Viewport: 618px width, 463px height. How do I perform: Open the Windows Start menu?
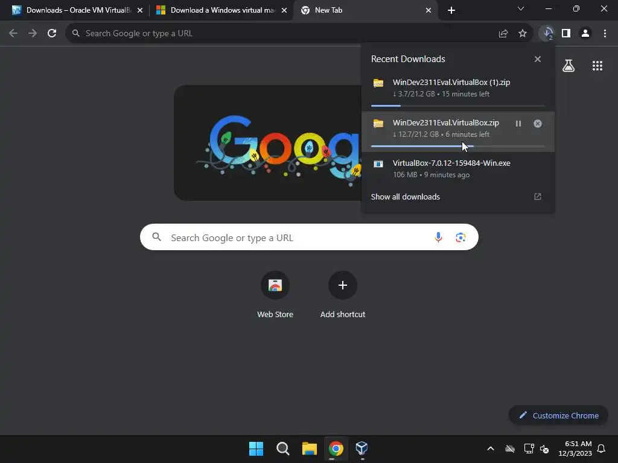click(x=256, y=449)
